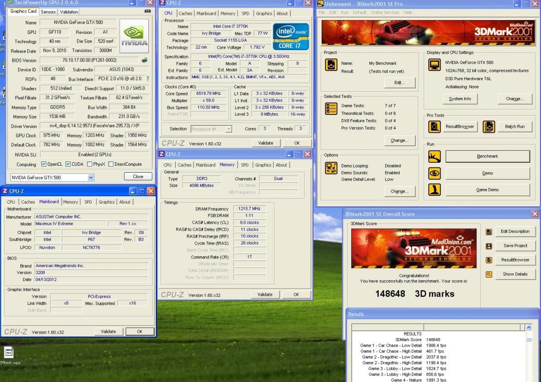This screenshot has height=382, width=541.
Task: Open the Processor #1 selection dropdown
Action: [229, 129]
